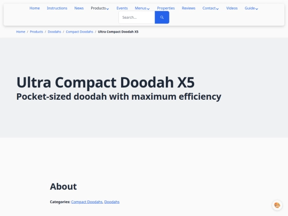The width and height of the screenshot is (288, 216).
Task: Go to the Videos page
Action: coord(232,8)
